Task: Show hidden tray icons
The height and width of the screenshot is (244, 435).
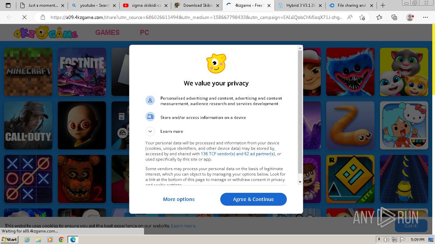Action: click(x=379, y=240)
